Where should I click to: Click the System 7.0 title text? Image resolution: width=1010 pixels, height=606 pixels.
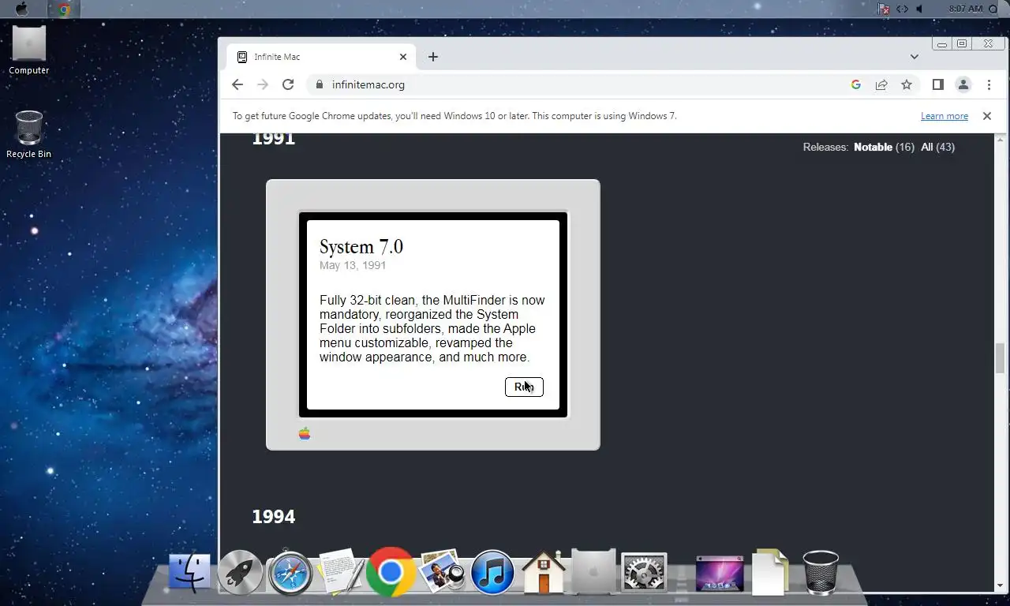(x=361, y=246)
